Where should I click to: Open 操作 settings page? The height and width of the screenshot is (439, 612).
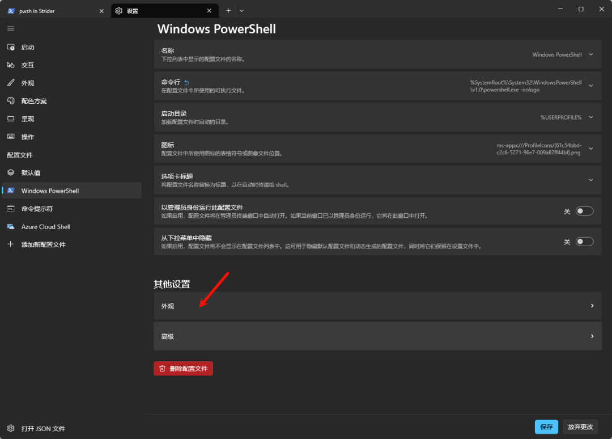[x=72, y=137]
